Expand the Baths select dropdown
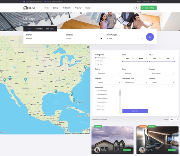Viewport: 180px width, 156px height. (108, 73)
